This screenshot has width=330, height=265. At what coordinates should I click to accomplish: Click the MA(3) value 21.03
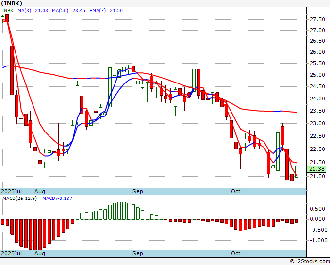tap(41, 11)
